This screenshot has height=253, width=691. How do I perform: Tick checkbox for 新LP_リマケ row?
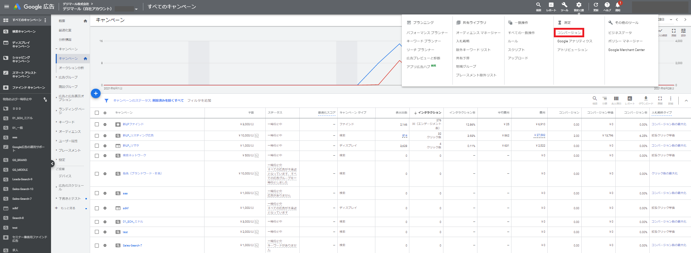(97, 146)
